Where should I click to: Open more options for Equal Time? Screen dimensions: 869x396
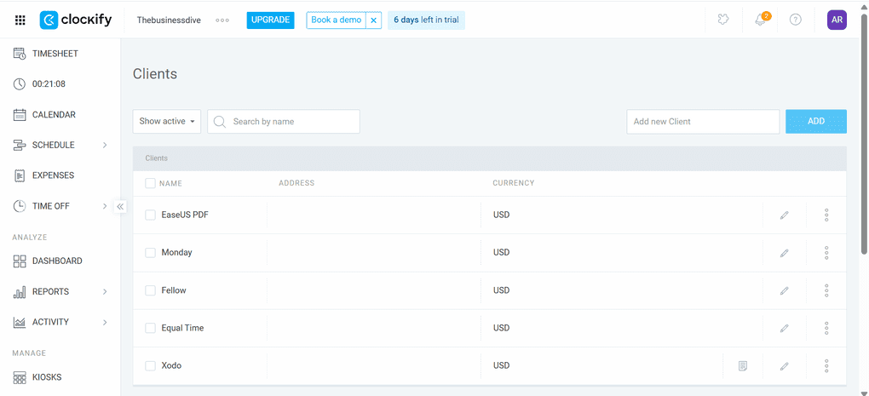pyautogui.click(x=826, y=328)
